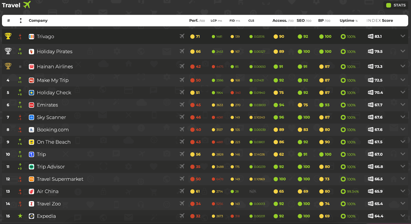Sort by Company column header
Screen dimensions: 411x224
click(x=38, y=21)
